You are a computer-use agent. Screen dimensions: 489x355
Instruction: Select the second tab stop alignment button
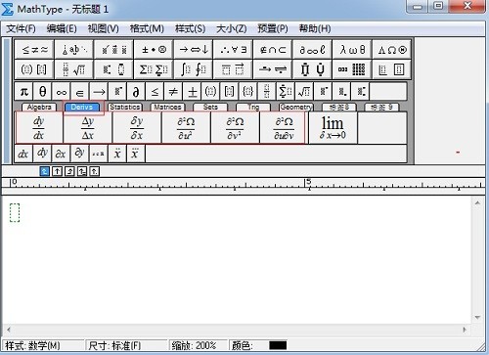coord(57,171)
